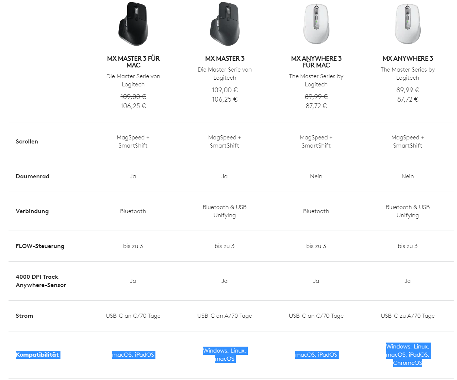Select the Daumenrad row label
This screenshot has height=380, width=457.
coord(32,176)
